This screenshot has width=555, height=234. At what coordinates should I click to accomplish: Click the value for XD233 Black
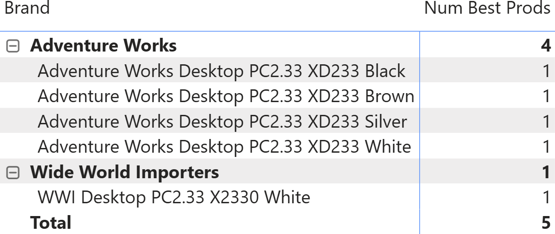coord(546,71)
